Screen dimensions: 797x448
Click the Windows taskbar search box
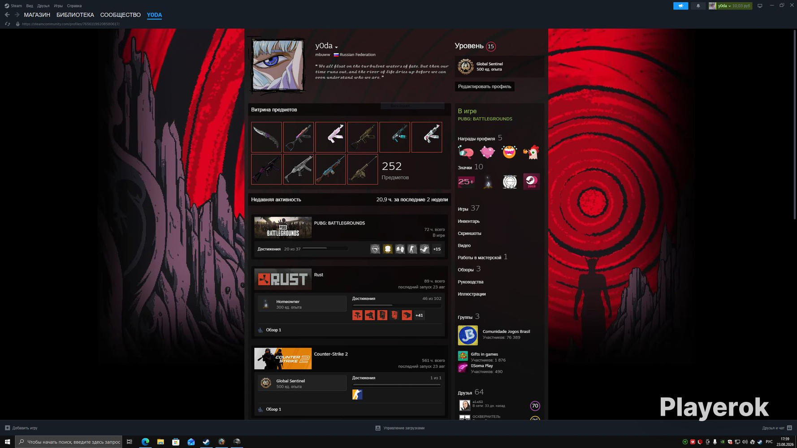(69, 442)
